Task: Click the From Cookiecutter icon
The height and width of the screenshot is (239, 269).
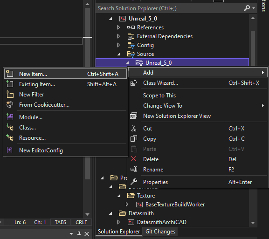Action: 10,104
